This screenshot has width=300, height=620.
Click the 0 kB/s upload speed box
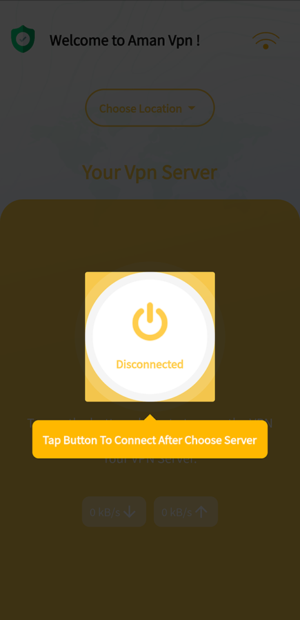[186, 512]
